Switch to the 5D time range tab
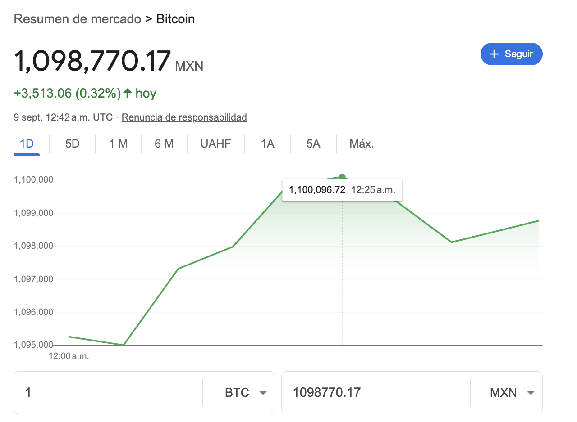The height and width of the screenshot is (422, 577). (x=72, y=144)
